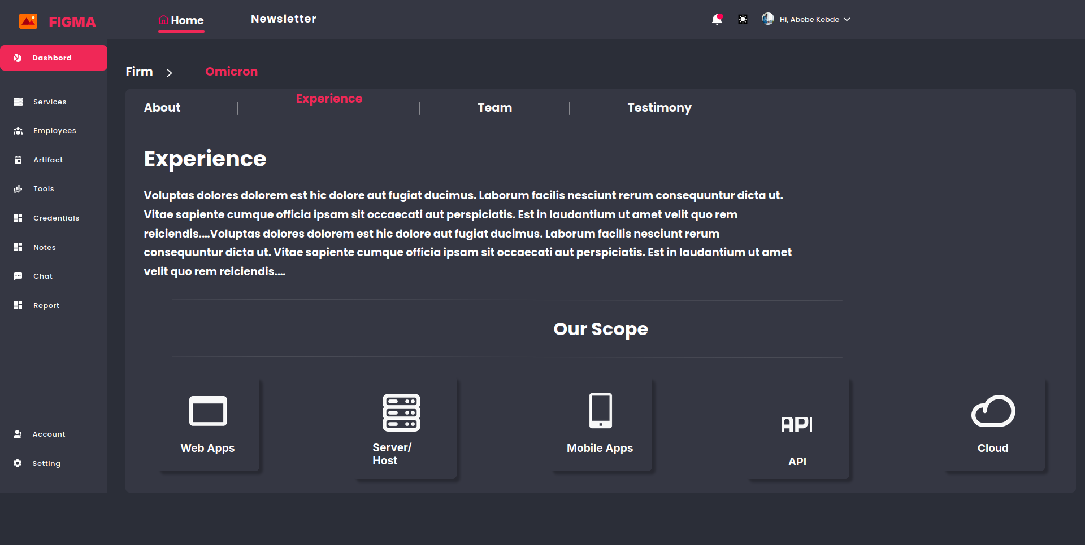Image resolution: width=1085 pixels, height=545 pixels.
Task: Click the FIGMA brand text
Action: pos(72,22)
